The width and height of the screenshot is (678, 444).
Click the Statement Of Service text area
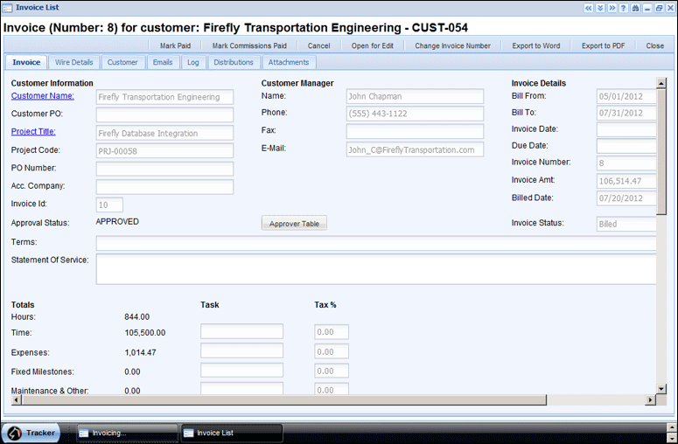click(376, 269)
